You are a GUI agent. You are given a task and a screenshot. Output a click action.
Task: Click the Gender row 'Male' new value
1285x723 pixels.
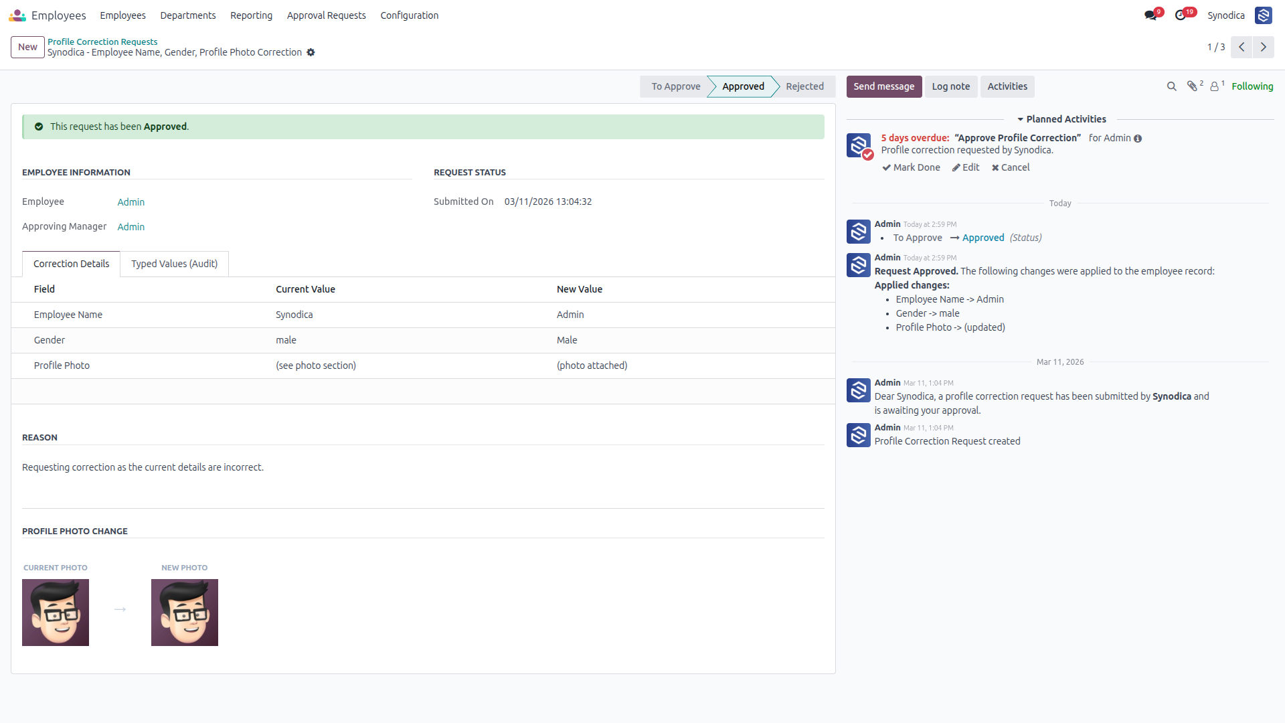click(567, 340)
